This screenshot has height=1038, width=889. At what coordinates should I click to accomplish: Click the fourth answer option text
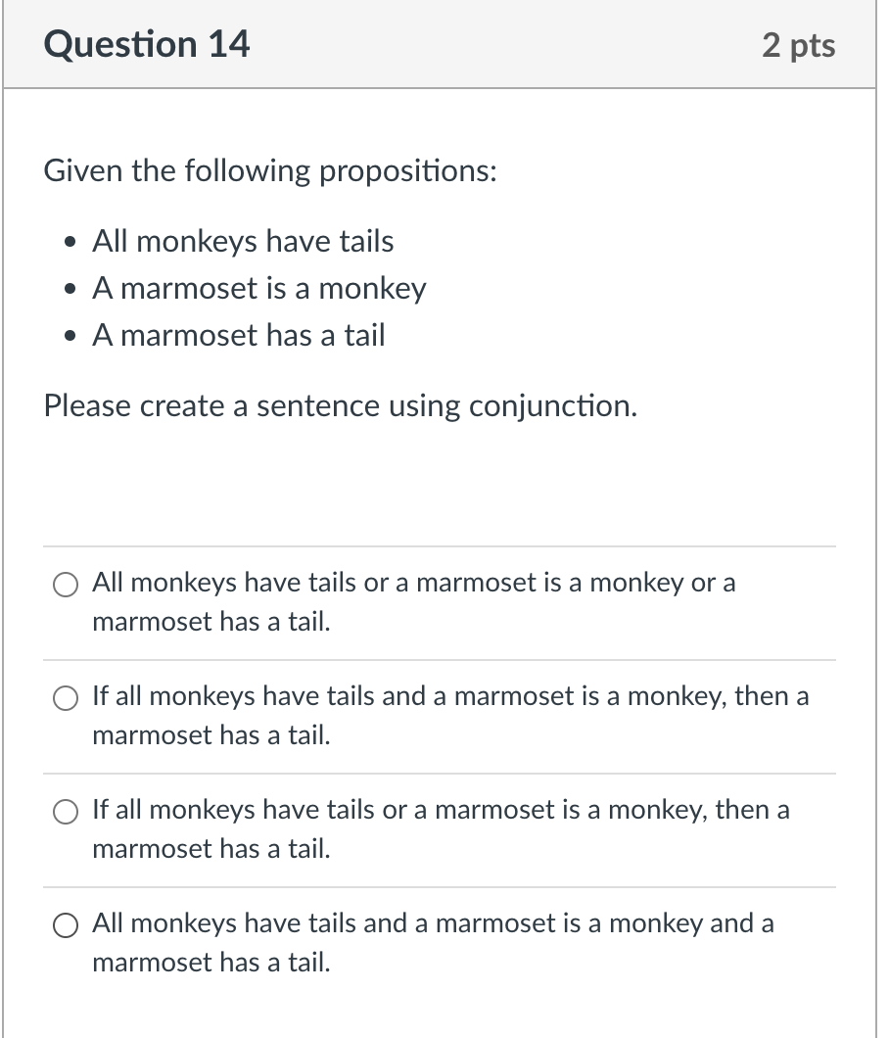431,924
